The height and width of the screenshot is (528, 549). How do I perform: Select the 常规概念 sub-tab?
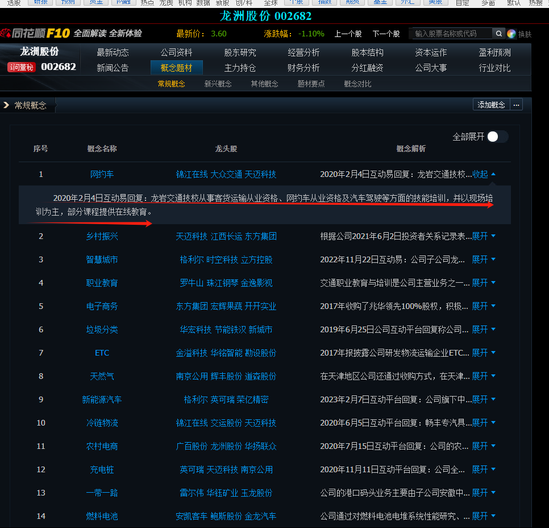tap(171, 84)
